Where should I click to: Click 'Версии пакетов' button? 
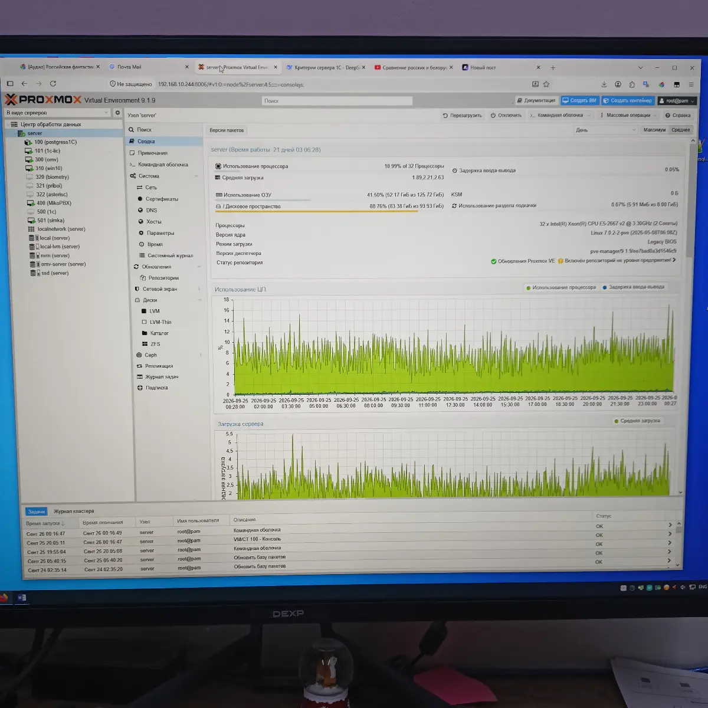(x=227, y=130)
